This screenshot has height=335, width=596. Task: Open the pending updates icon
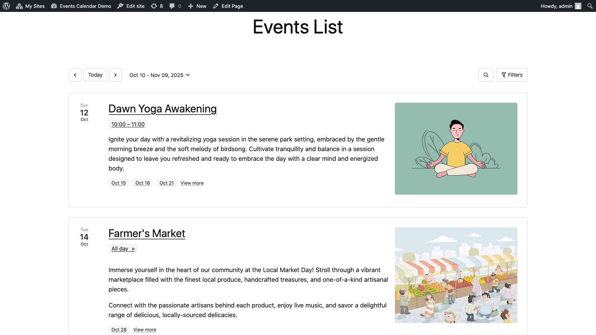(157, 6)
